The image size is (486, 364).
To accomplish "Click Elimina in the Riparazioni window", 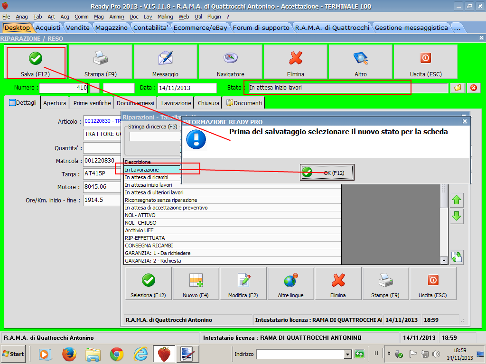I will 338,284.
